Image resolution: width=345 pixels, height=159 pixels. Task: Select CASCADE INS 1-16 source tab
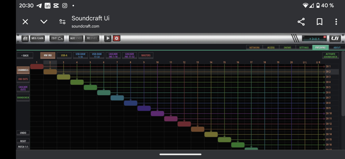pyautogui.click(x=113, y=55)
